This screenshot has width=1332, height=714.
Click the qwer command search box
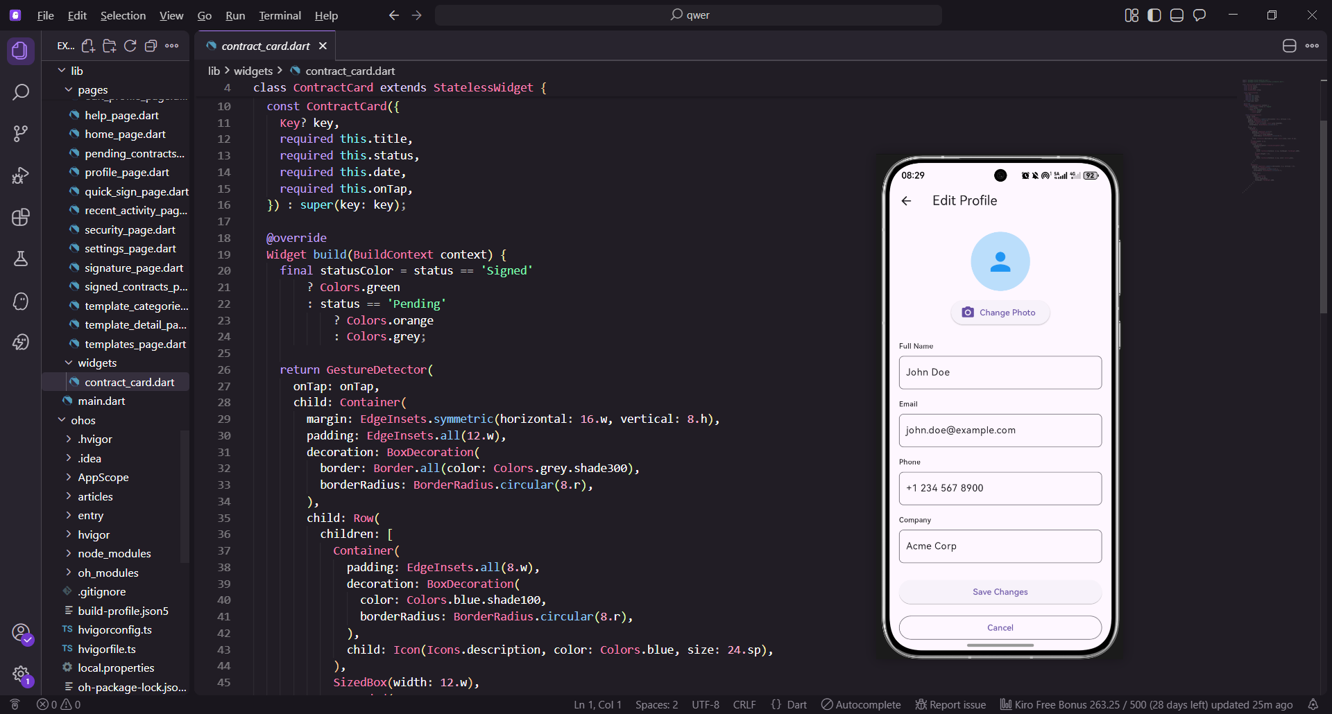tap(688, 15)
